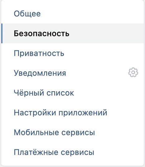
Task: Select Настройки приложений in the sidebar
Action: 72,113
